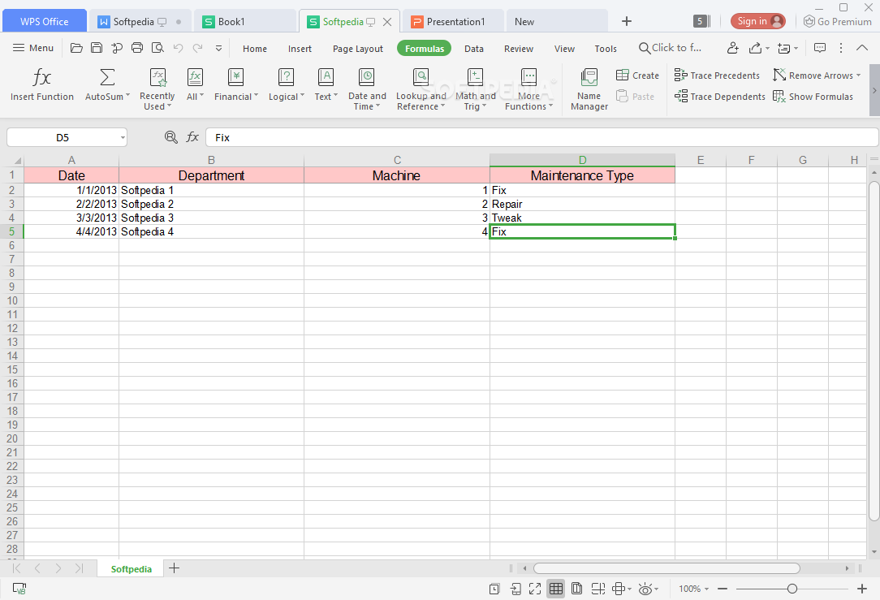Viewport: 880px width, 600px height.
Task: Switch to the Insert ribbon tab
Action: click(x=300, y=49)
